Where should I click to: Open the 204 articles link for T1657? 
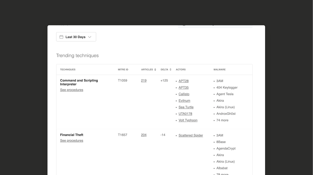(x=144, y=135)
